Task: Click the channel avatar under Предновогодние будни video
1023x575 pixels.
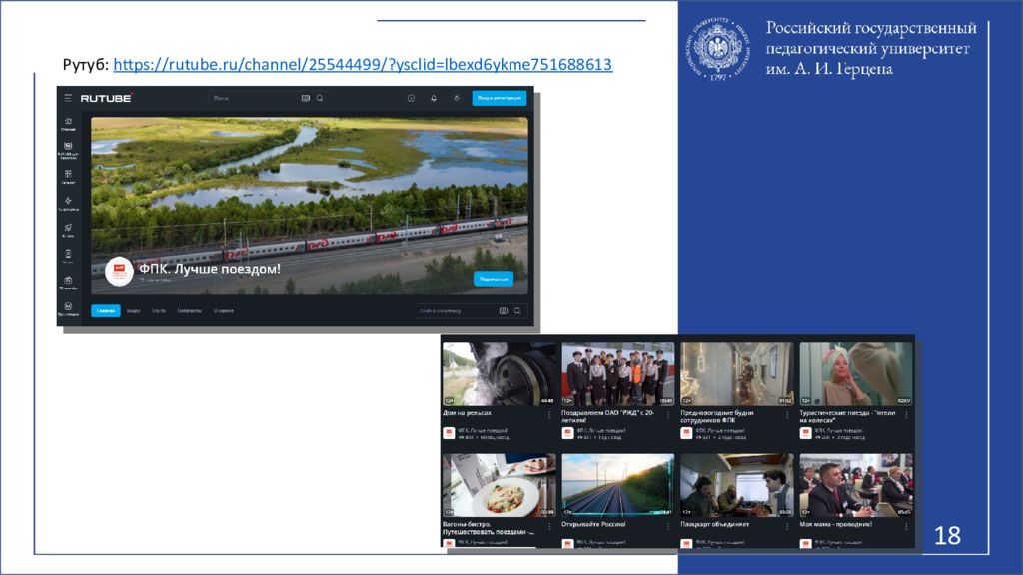Action: [x=686, y=433]
